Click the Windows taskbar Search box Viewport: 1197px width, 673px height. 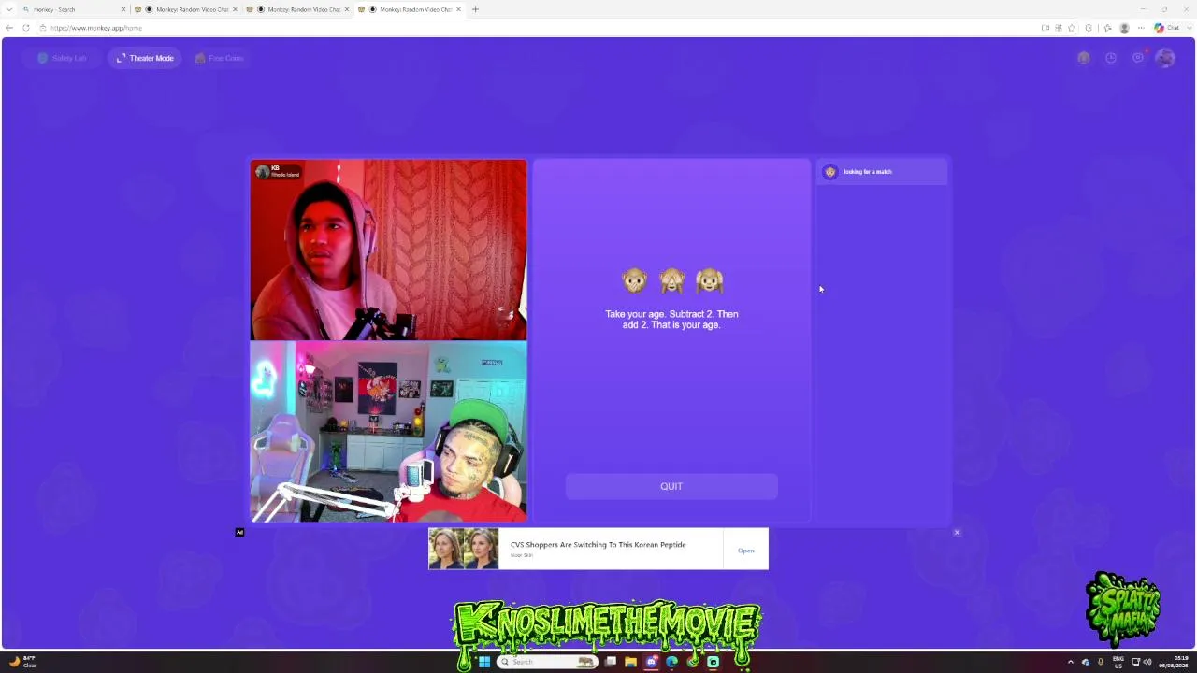point(547,662)
